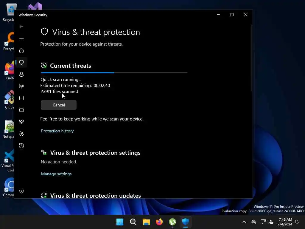Open Device performance & health heart icon

tap(21, 122)
